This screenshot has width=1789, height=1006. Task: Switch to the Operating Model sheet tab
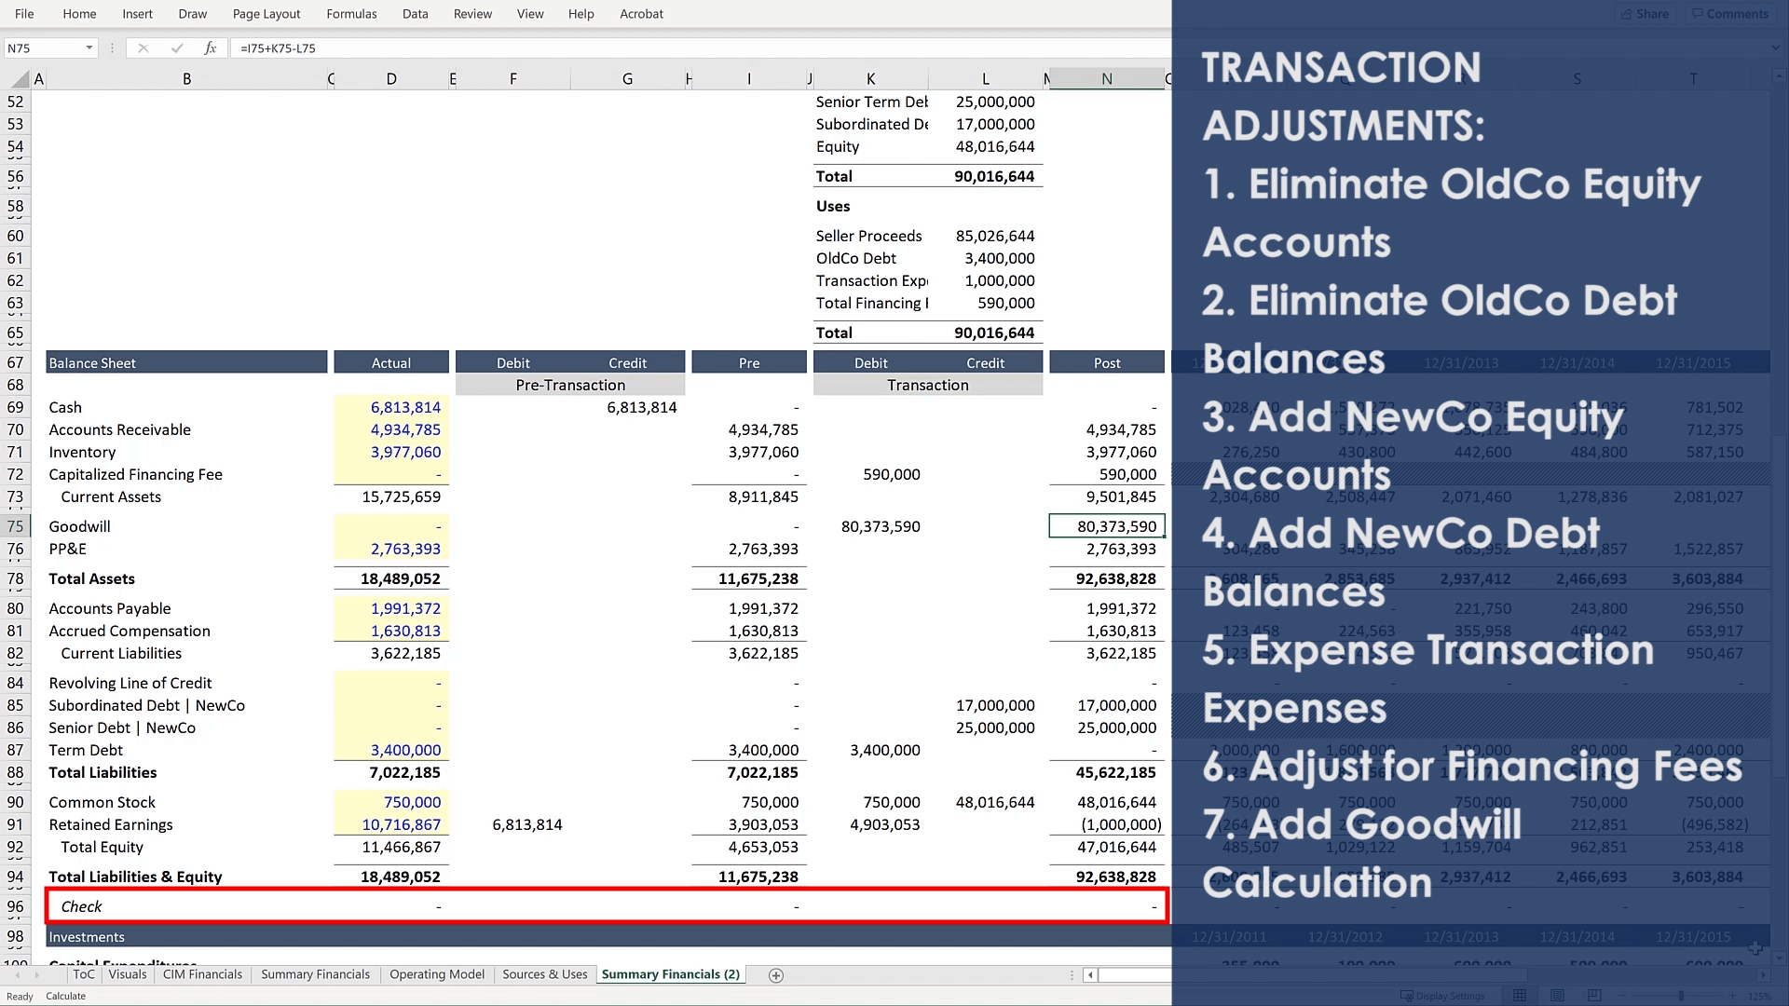[437, 975]
